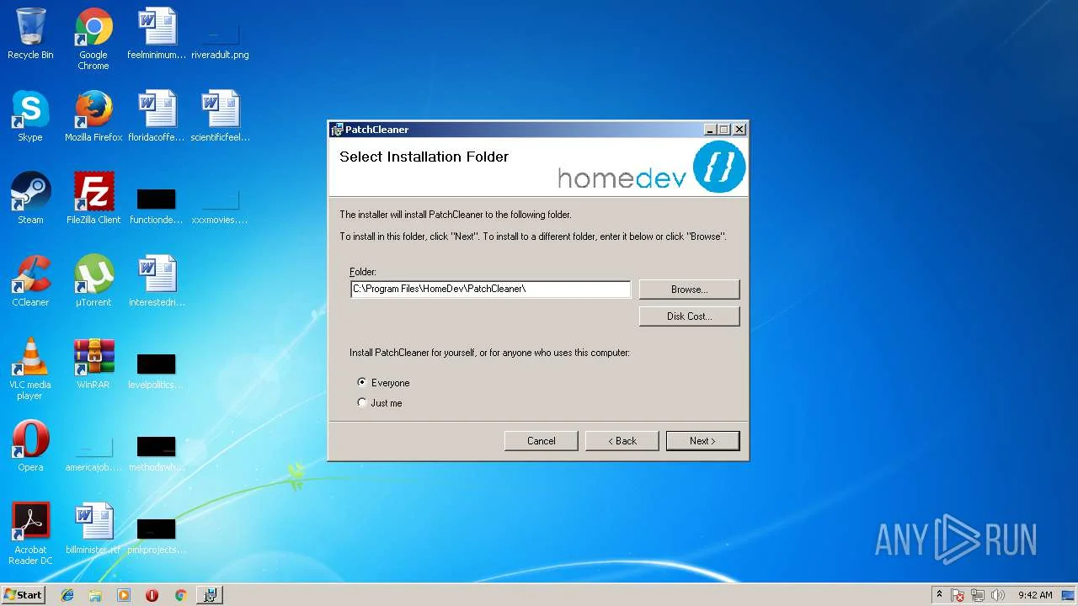The height and width of the screenshot is (606, 1078).
Task: Select the xxxmovies file on desktop
Action: (220, 205)
